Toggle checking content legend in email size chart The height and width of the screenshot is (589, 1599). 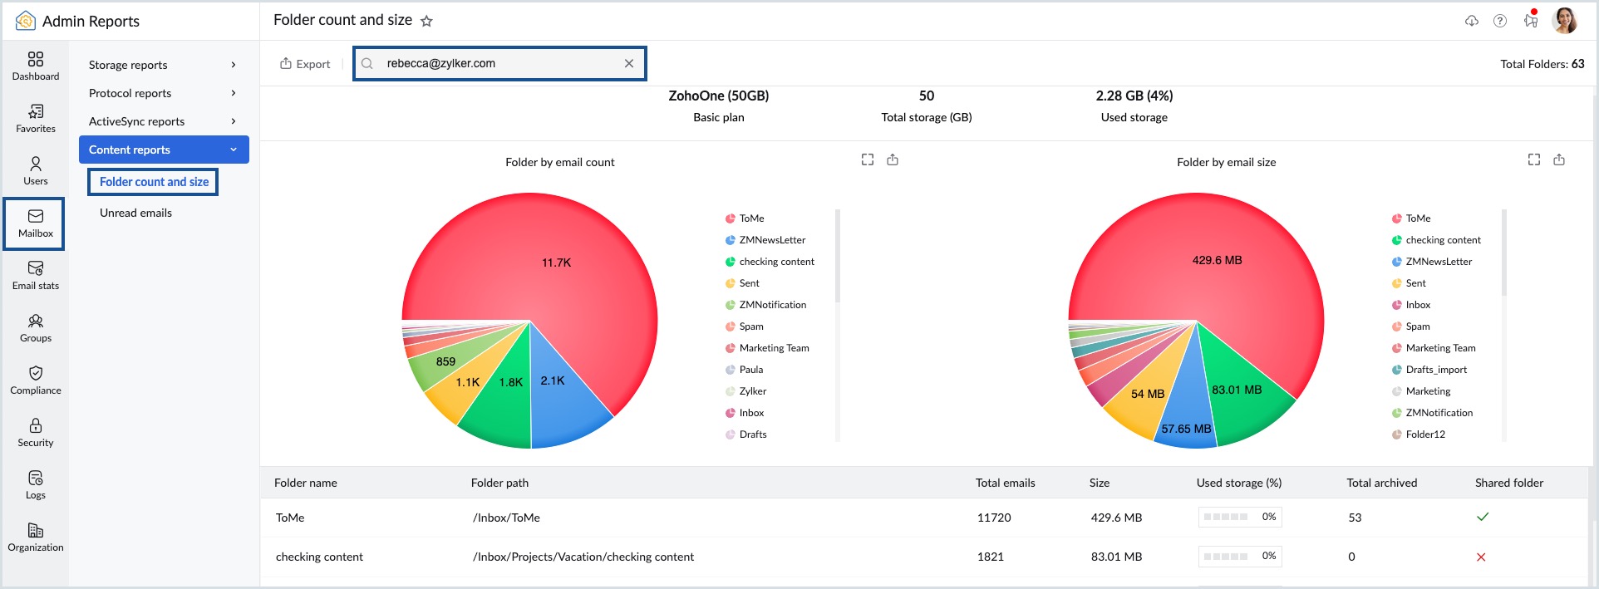1442,240
